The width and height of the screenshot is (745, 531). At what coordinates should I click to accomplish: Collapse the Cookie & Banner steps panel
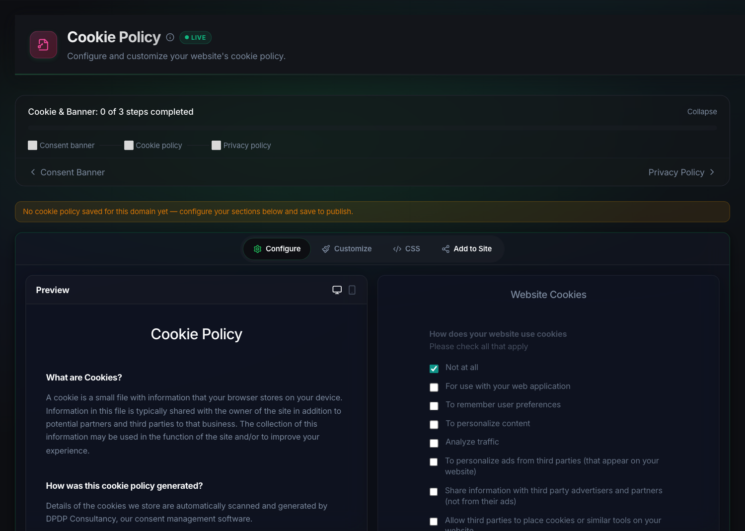(702, 112)
